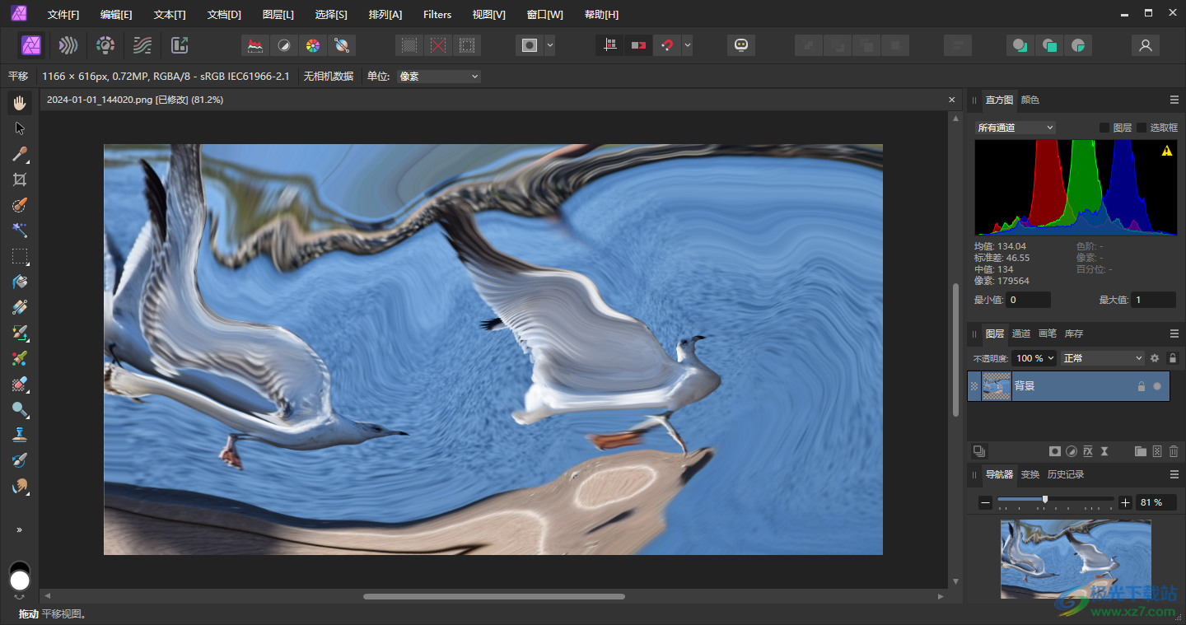Viewport: 1186px width, 625px height.
Task: Click the navigator zoom slider handle
Action: coord(1045,499)
